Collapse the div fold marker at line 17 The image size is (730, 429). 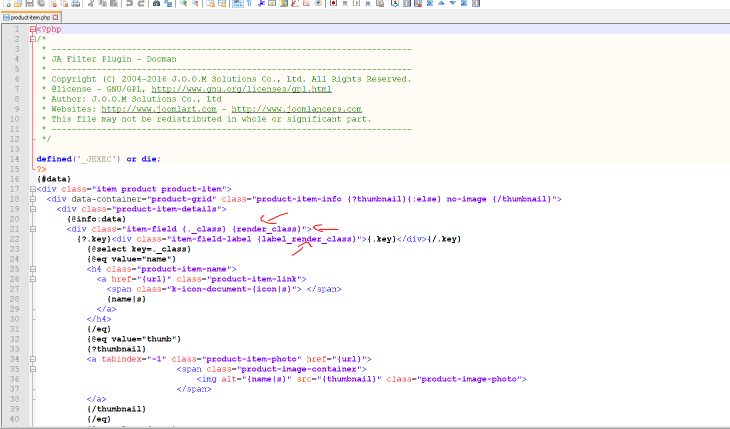pyautogui.click(x=33, y=189)
